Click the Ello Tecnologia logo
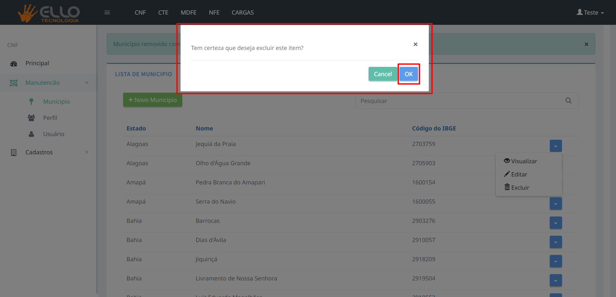The width and height of the screenshot is (616, 297). click(49, 13)
